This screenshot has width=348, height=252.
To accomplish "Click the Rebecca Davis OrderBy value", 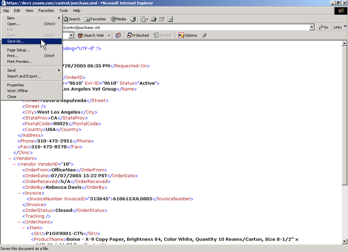I will [x=64, y=188].
